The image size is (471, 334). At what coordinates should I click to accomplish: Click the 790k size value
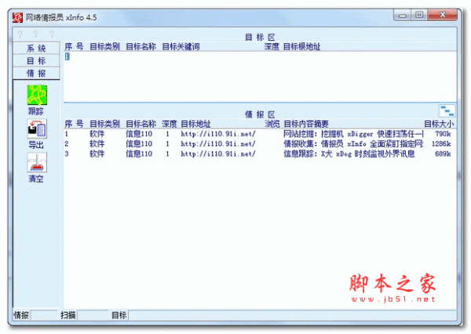pyautogui.click(x=443, y=134)
